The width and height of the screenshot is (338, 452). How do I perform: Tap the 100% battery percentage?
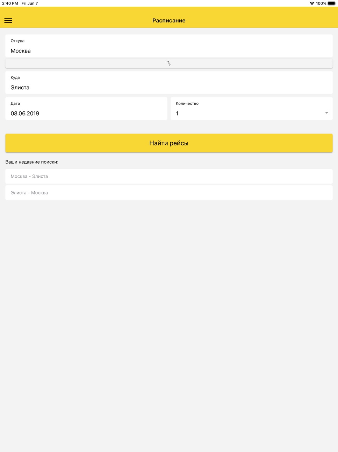pyautogui.click(x=321, y=3)
